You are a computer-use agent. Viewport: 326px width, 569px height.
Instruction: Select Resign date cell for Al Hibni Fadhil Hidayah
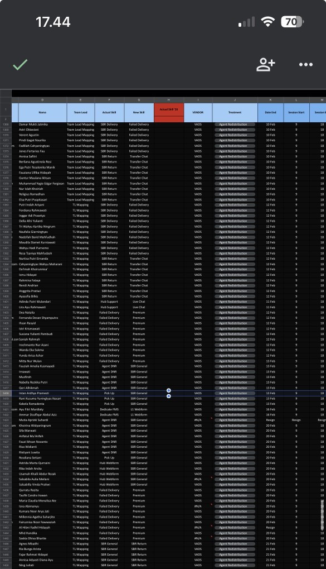point(271,527)
